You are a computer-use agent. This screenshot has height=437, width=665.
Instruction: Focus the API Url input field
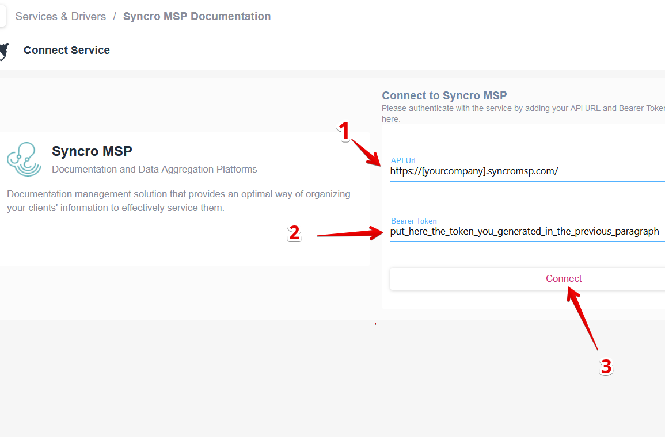click(527, 171)
